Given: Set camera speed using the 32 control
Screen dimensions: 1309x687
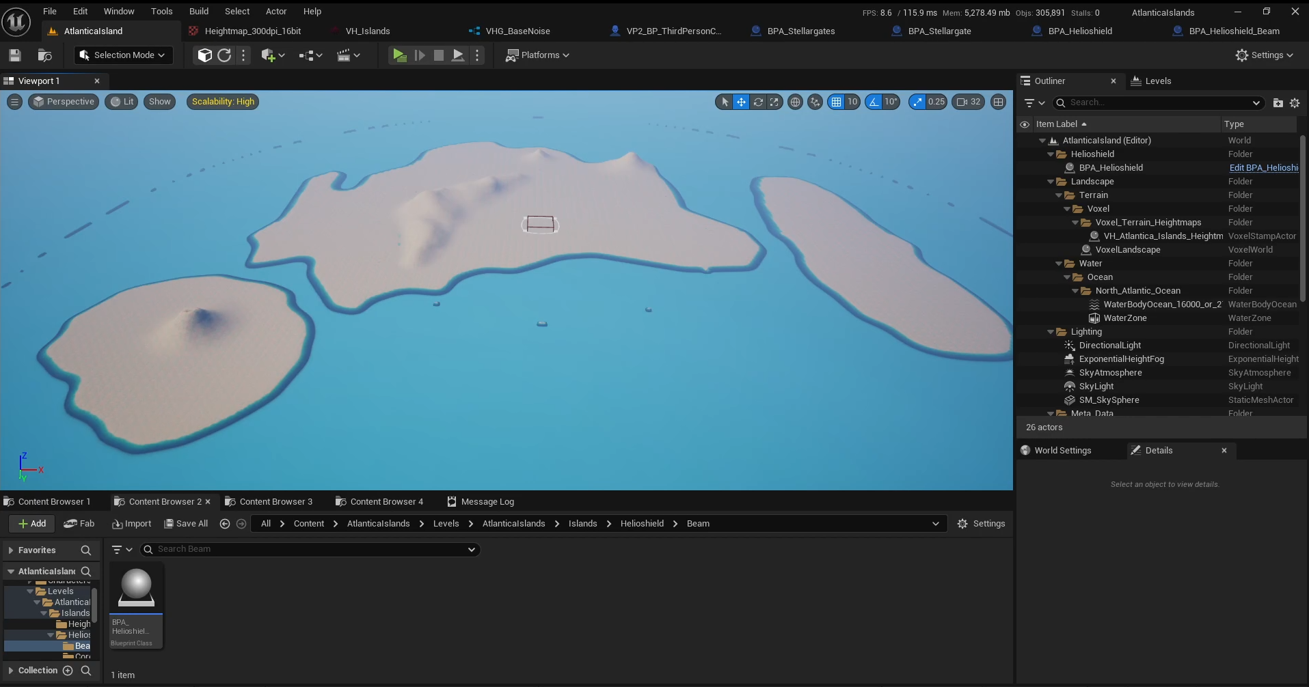Looking at the screenshot, I should (x=969, y=102).
